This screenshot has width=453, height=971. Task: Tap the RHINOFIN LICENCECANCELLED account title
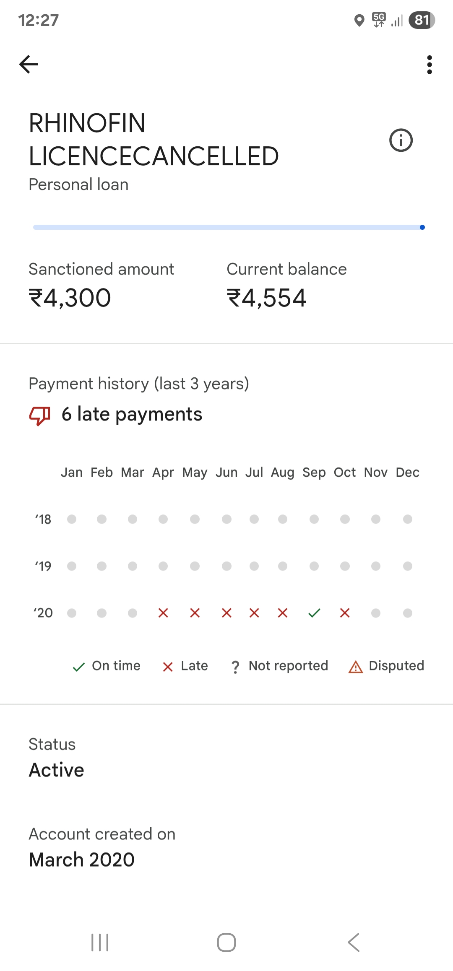[154, 140]
